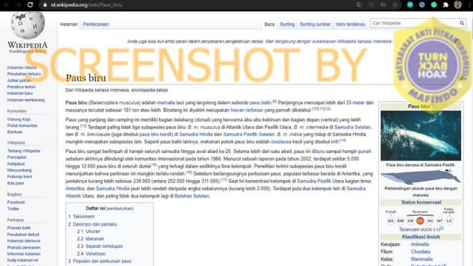Open Portal komunitas sidebar link
This screenshot has width=473, height=266.
(22, 125)
